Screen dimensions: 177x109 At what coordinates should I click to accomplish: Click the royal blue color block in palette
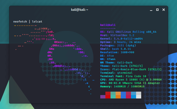click(x=123, y=95)
